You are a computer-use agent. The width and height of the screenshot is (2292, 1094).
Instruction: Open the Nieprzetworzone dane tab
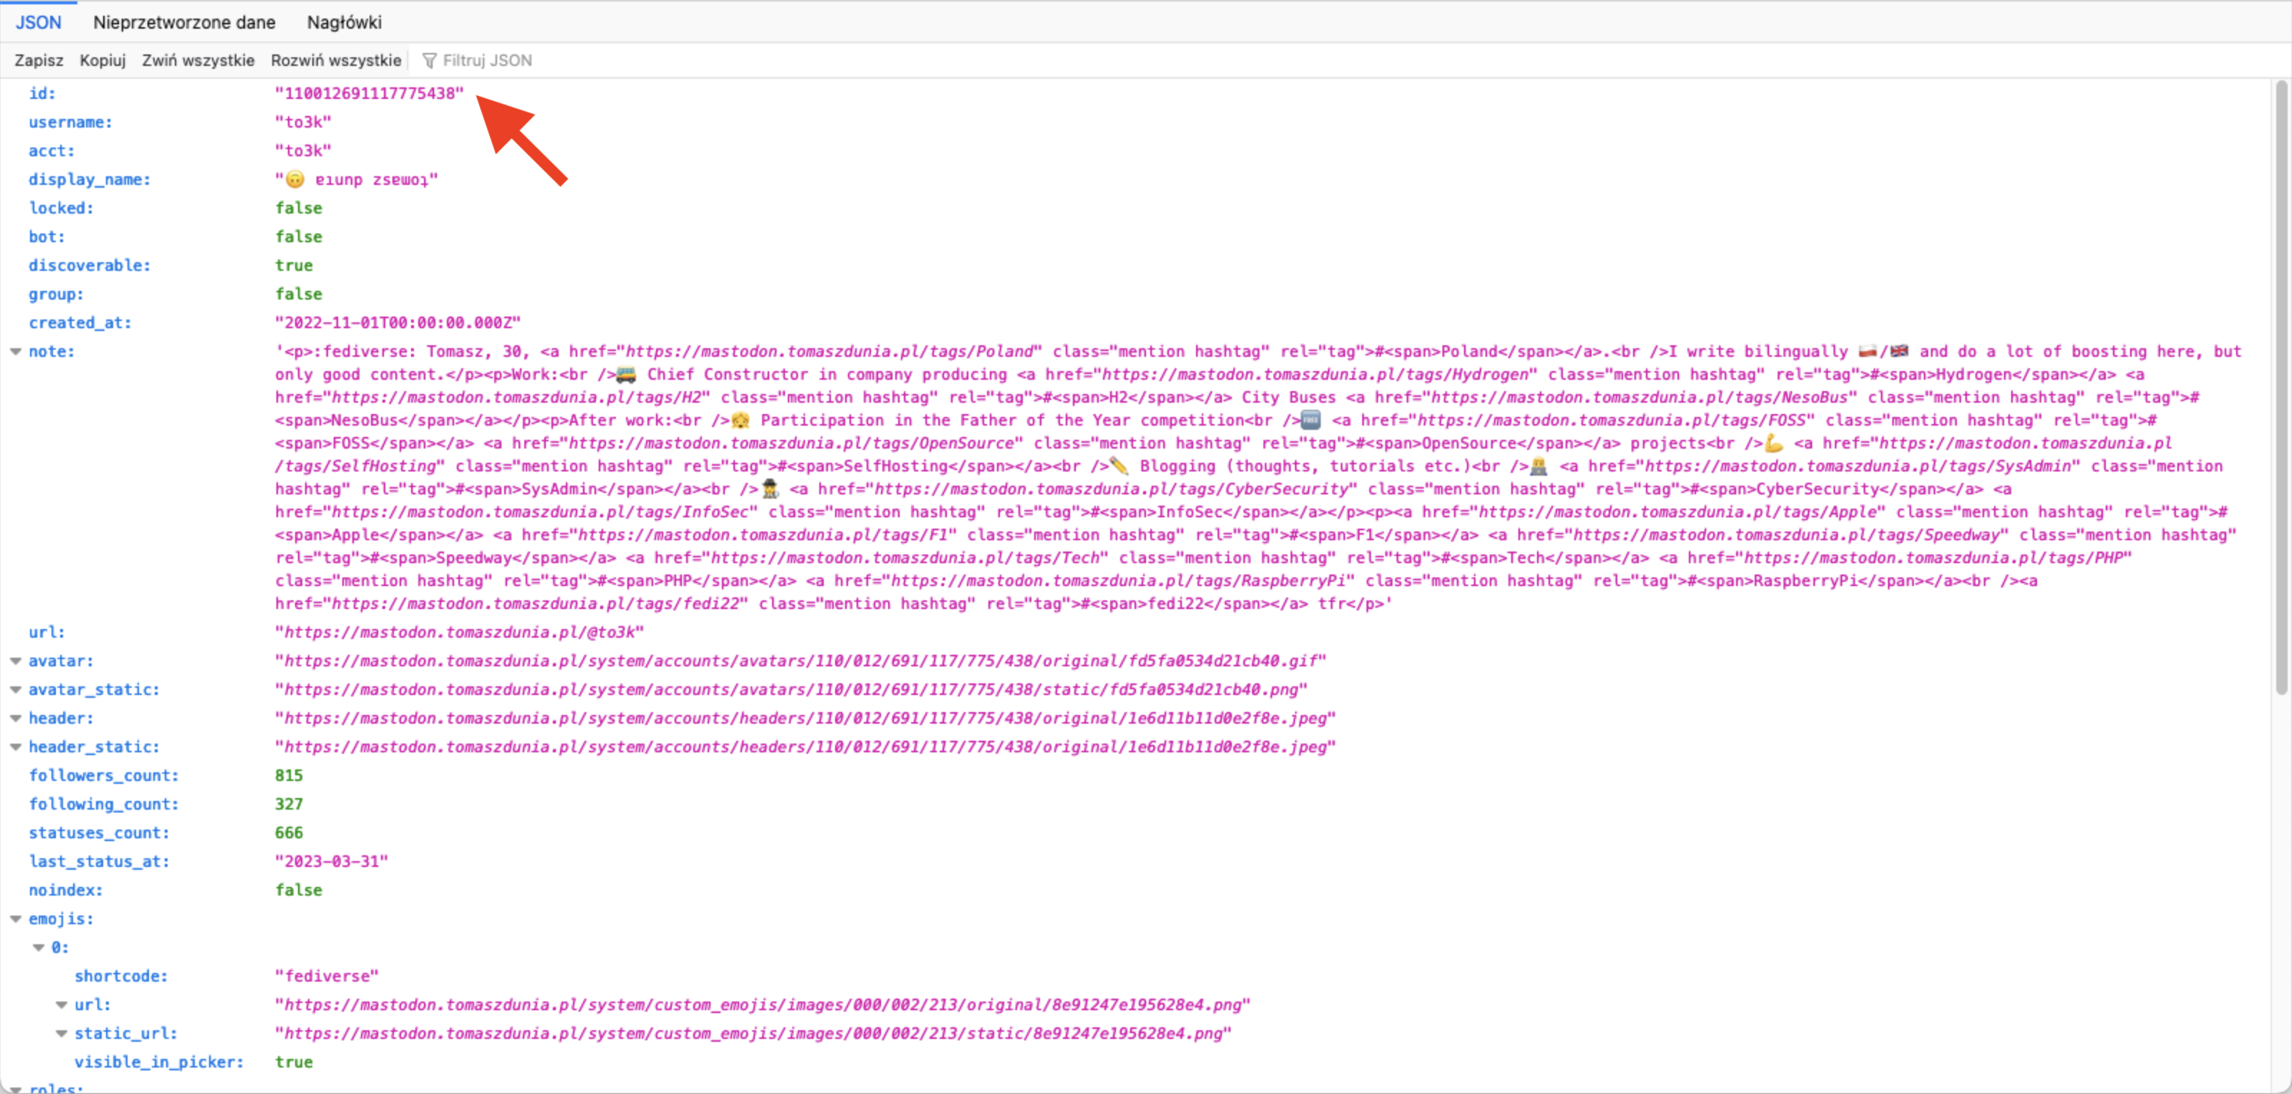point(184,22)
